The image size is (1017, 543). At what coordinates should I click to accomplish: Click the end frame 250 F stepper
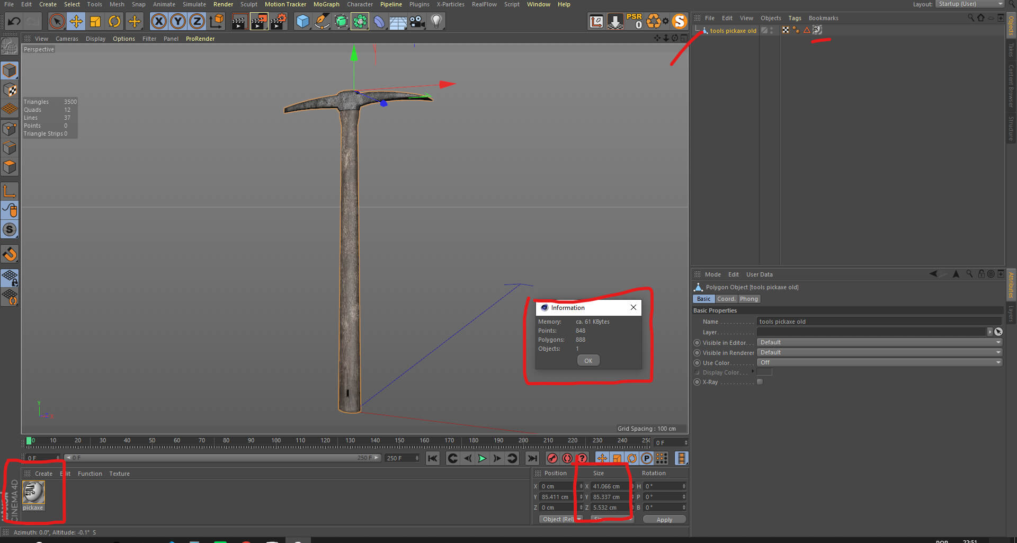(x=417, y=458)
